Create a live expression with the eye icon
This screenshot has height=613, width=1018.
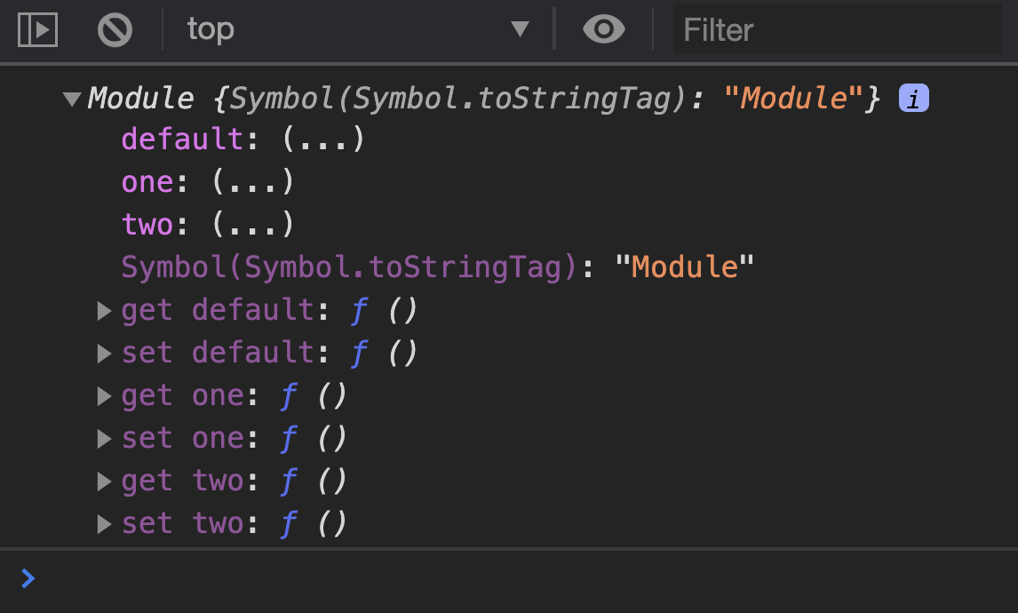[603, 29]
